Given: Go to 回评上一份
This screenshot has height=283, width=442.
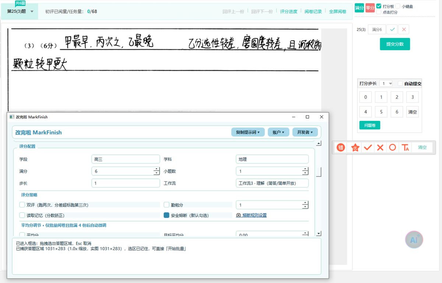Looking at the screenshot, I should click(234, 11).
